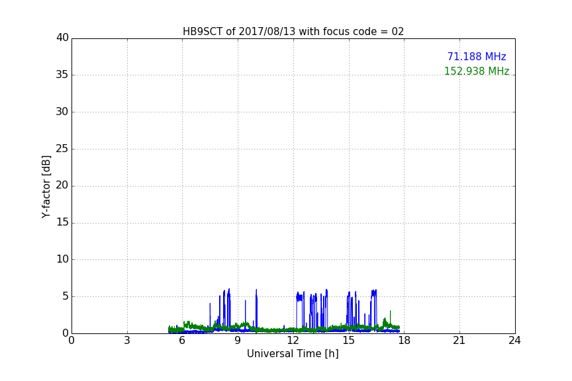Click the x-axis tick label 3

click(x=127, y=341)
